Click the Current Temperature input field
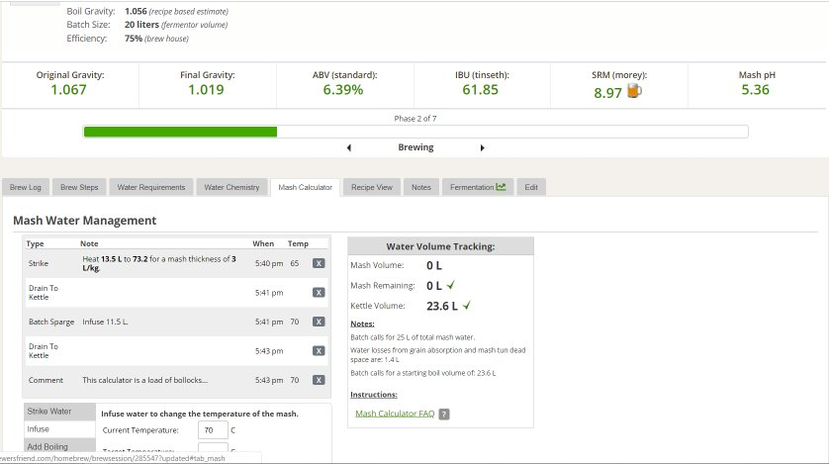Image resolution: width=829 pixels, height=464 pixels. 213,430
